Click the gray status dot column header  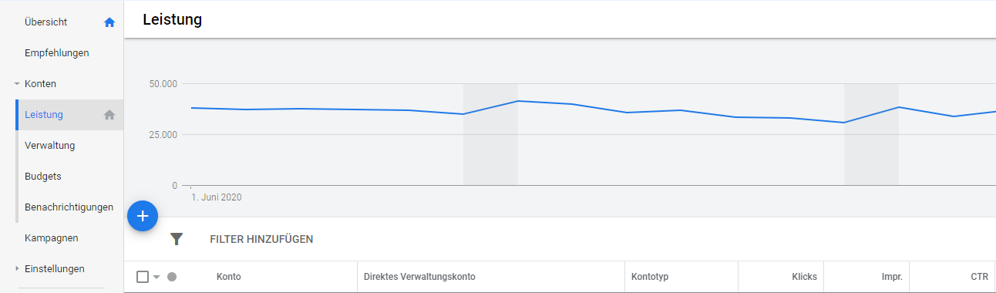[x=172, y=277]
